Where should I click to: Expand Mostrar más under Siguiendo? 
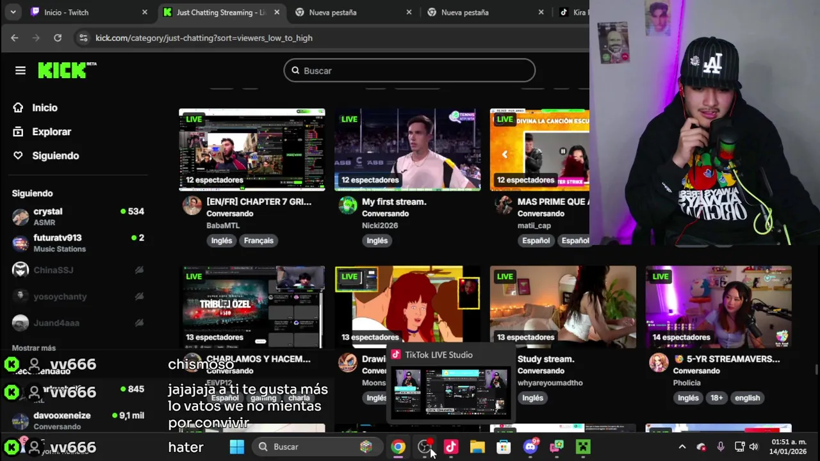[x=34, y=348]
